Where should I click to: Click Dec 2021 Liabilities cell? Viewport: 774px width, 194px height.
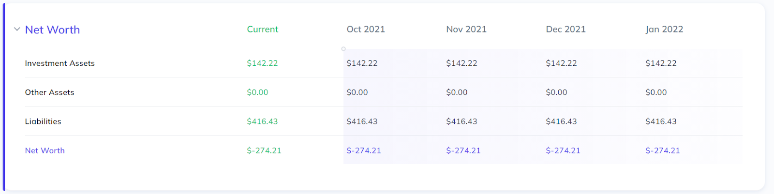[561, 121]
